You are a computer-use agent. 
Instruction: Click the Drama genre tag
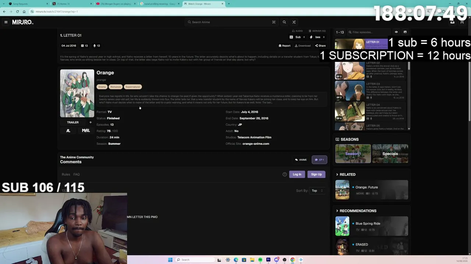tap(102, 87)
